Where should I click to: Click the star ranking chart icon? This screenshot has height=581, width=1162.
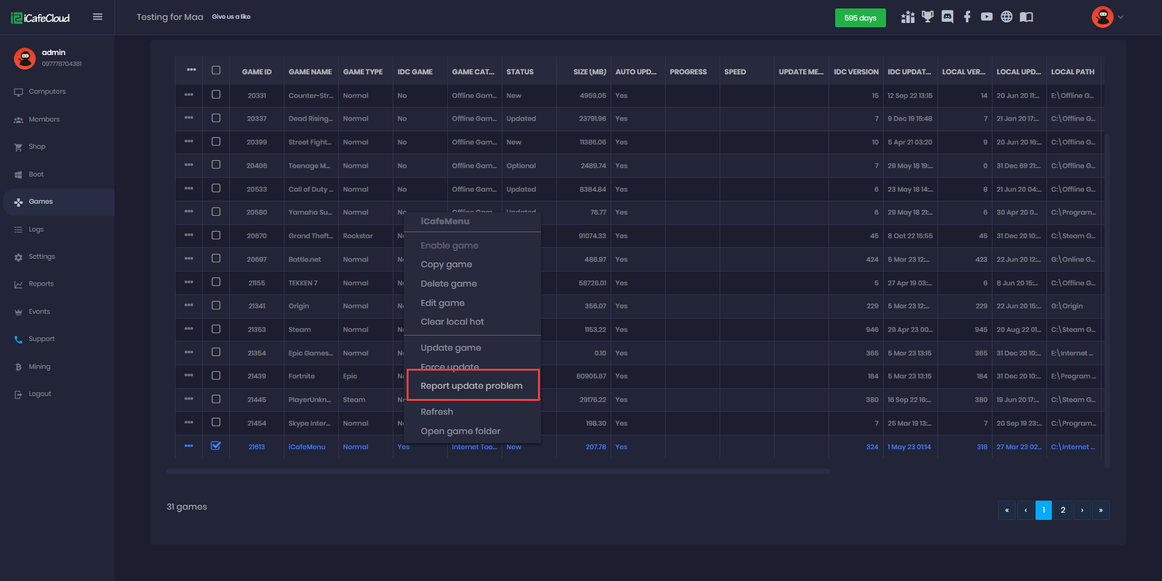click(908, 17)
